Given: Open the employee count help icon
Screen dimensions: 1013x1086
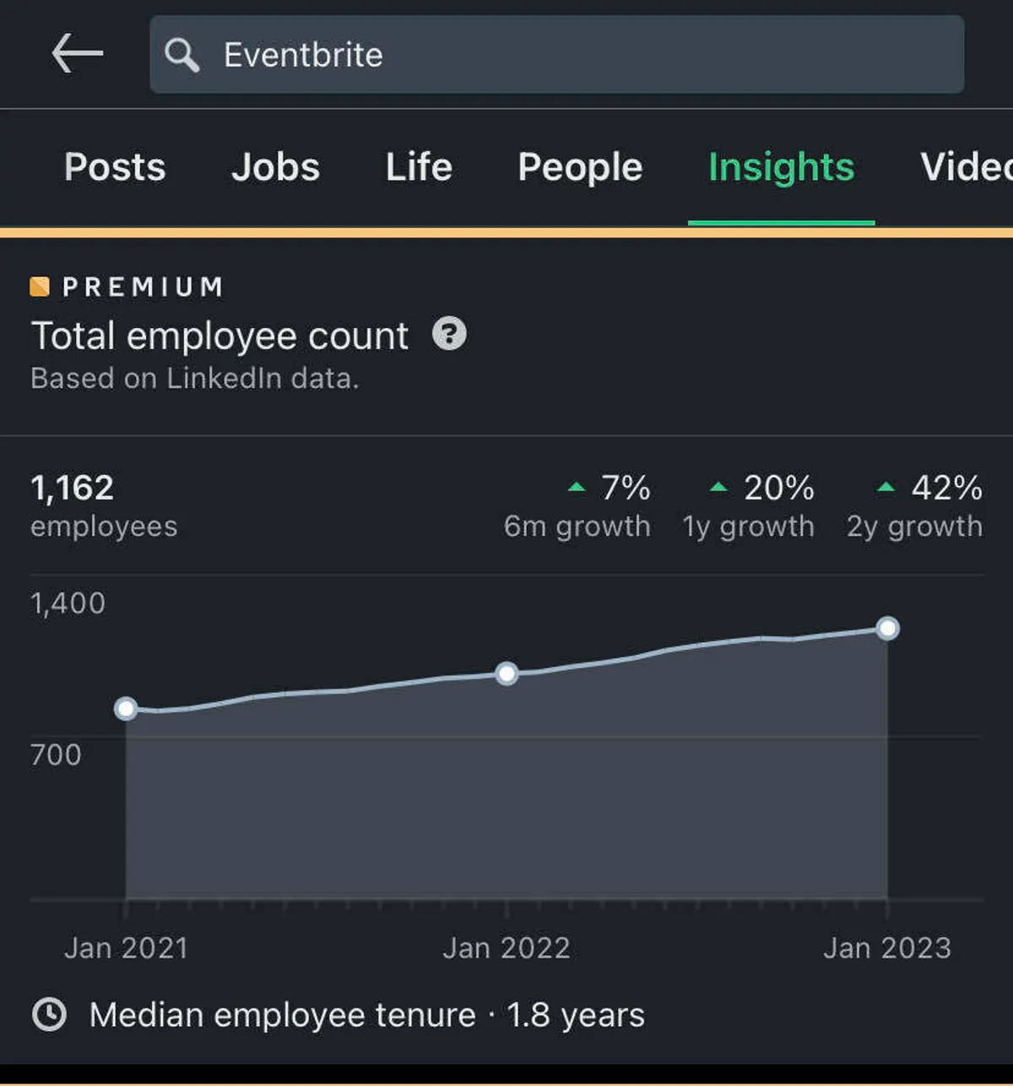Looking at the screenshot, I should click(449, 334).
